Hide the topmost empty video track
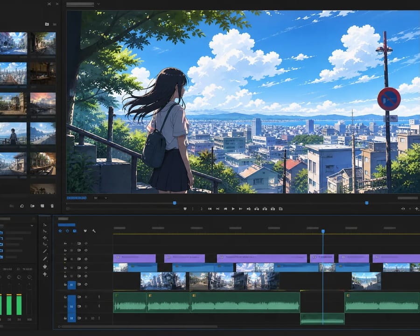 (86, 243)
